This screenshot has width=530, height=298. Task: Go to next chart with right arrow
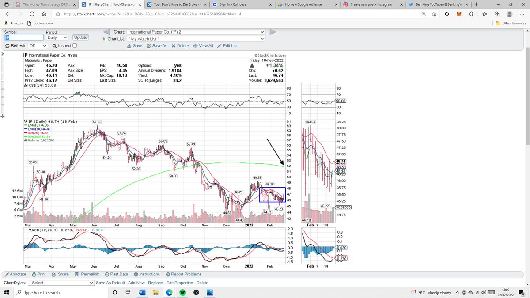pos(273,32)
